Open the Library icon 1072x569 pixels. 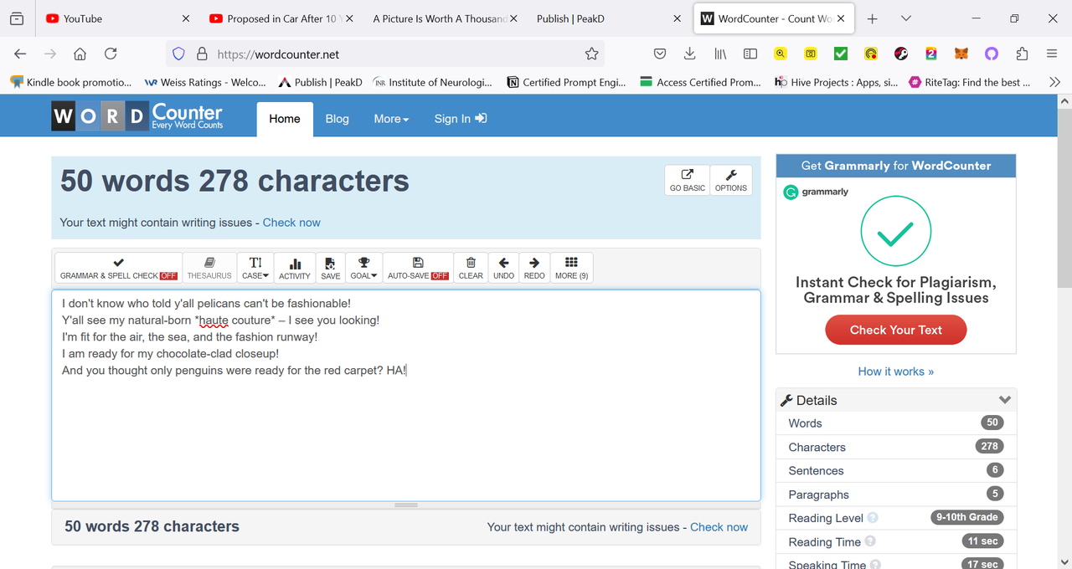[x=720, y=54]
